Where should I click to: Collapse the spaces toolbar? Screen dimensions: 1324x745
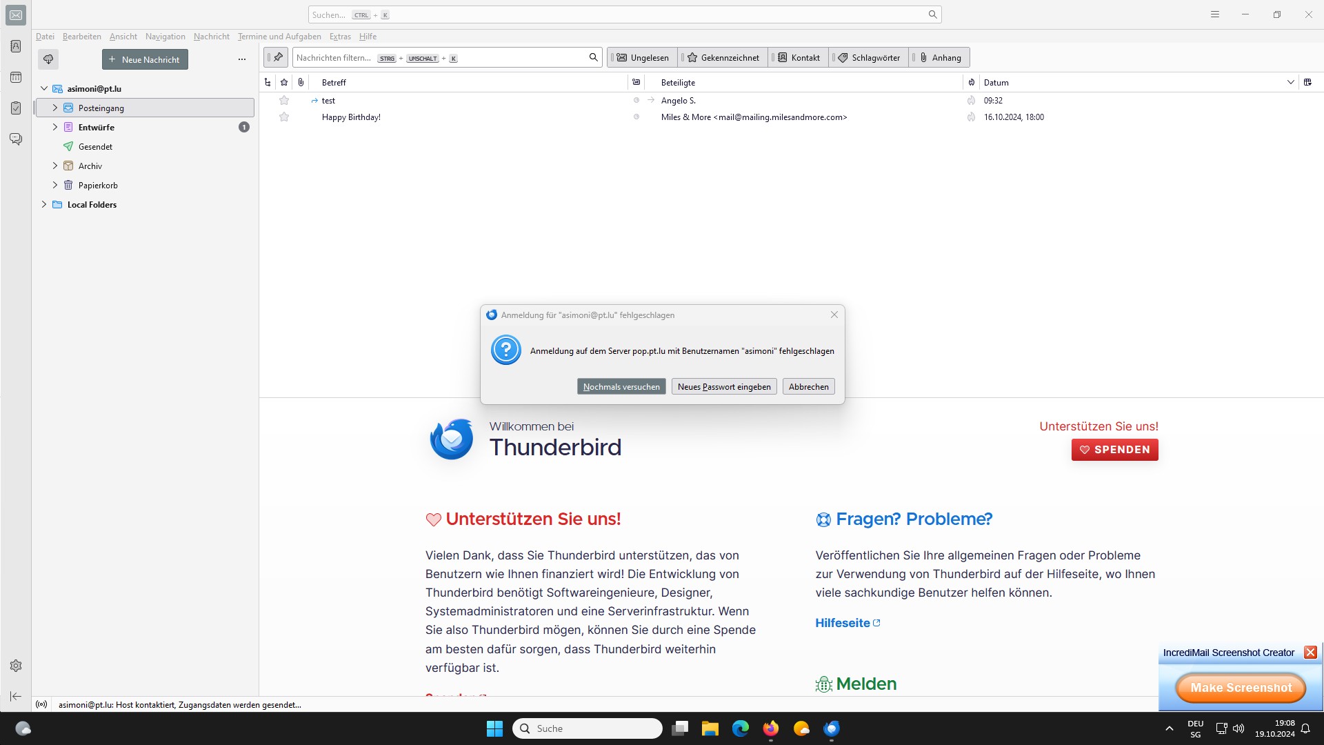tap(16, 697)
